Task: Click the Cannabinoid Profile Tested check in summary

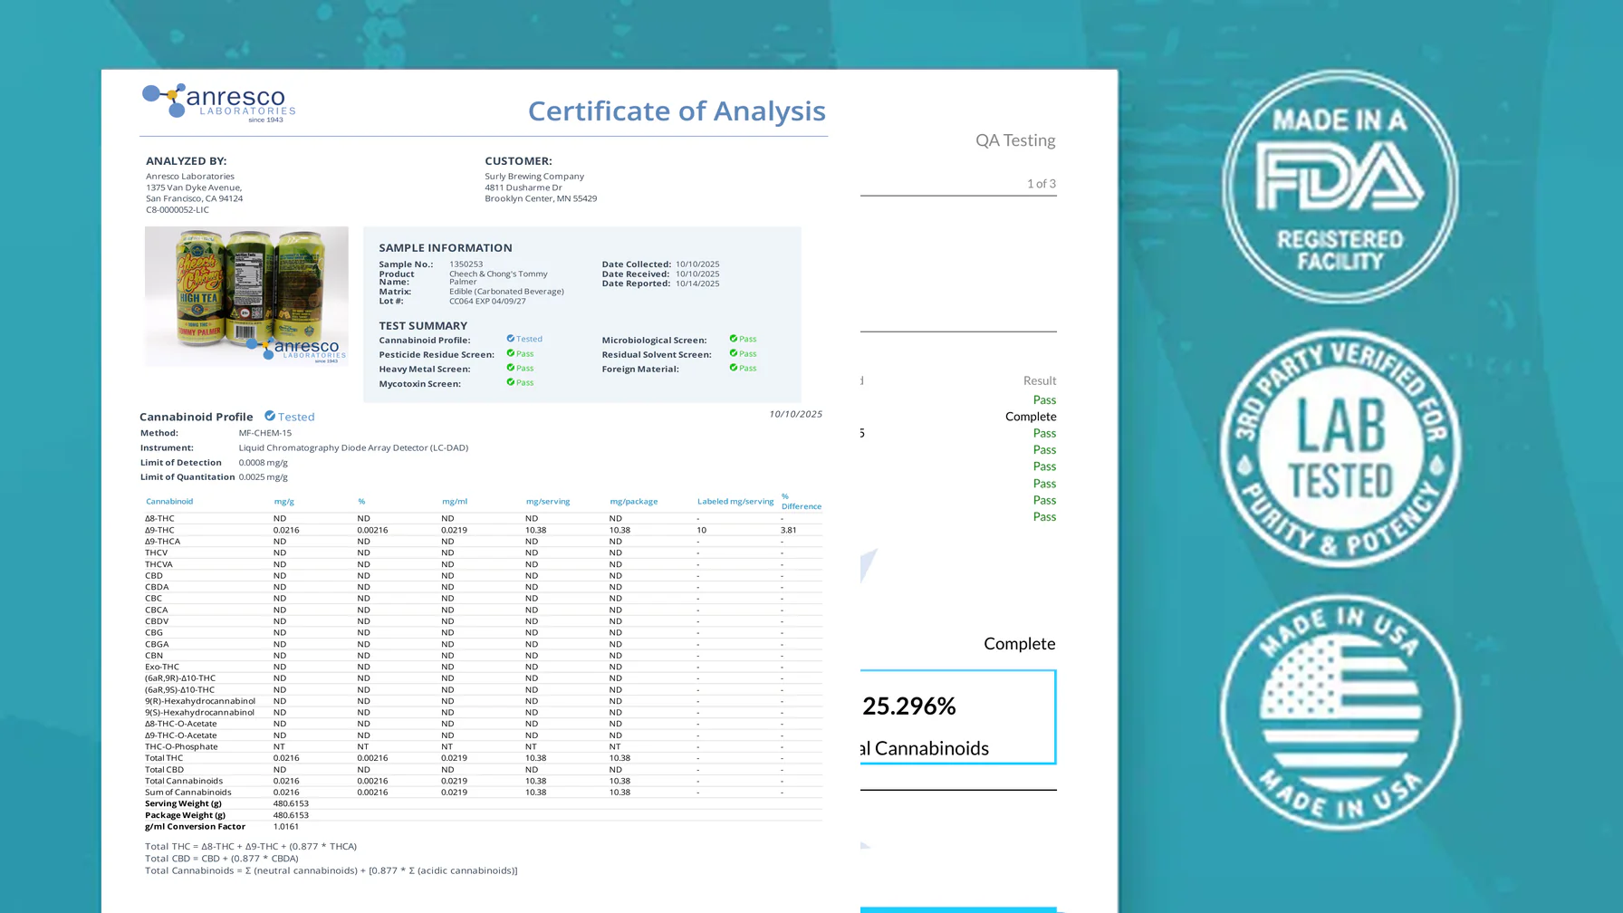Action: tap(511, 339)
